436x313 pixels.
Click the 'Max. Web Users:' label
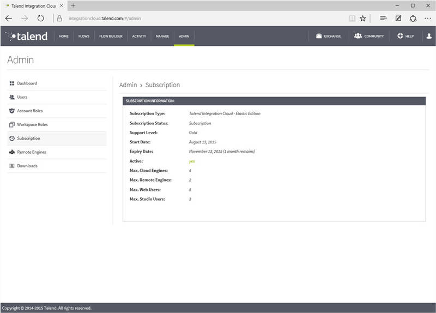(x=145, y=189)
